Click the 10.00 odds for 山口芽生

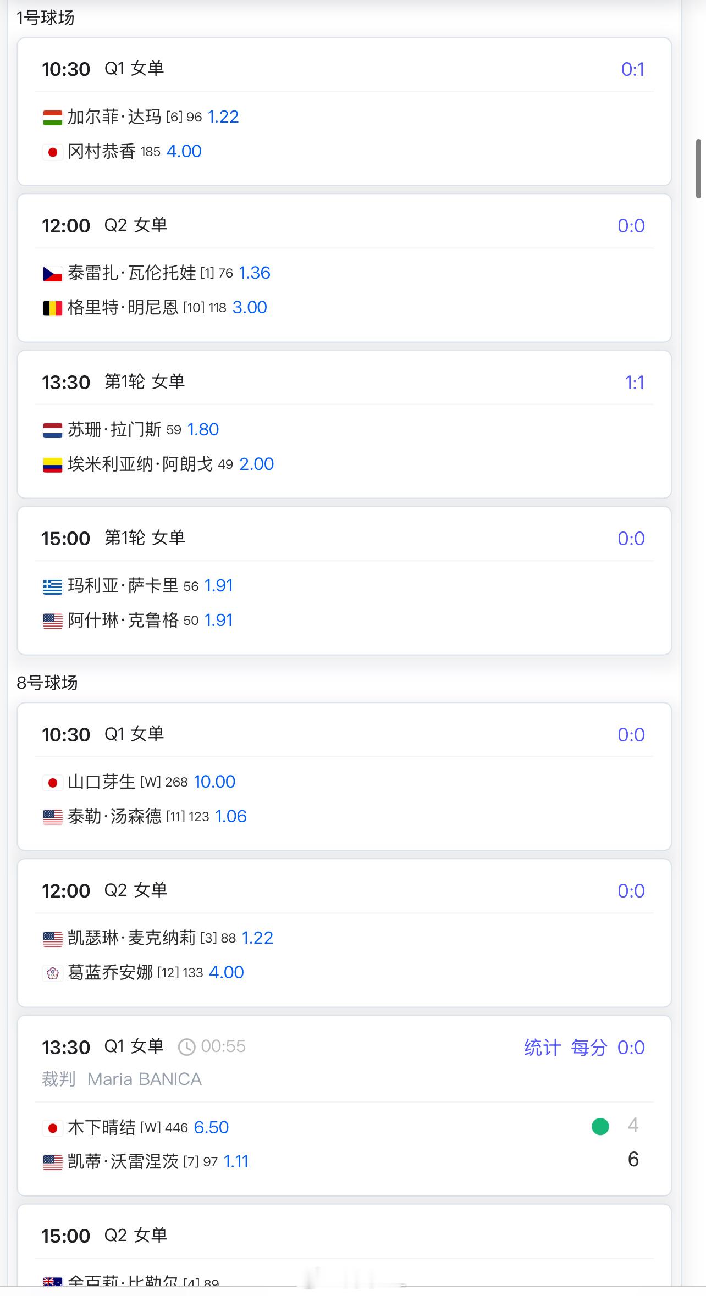pyautogui.click(x=214, y=782)
